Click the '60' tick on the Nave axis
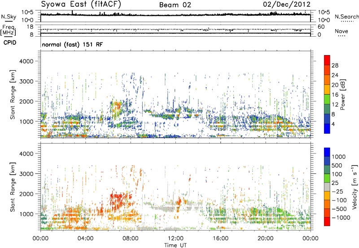 click(321, 27)
